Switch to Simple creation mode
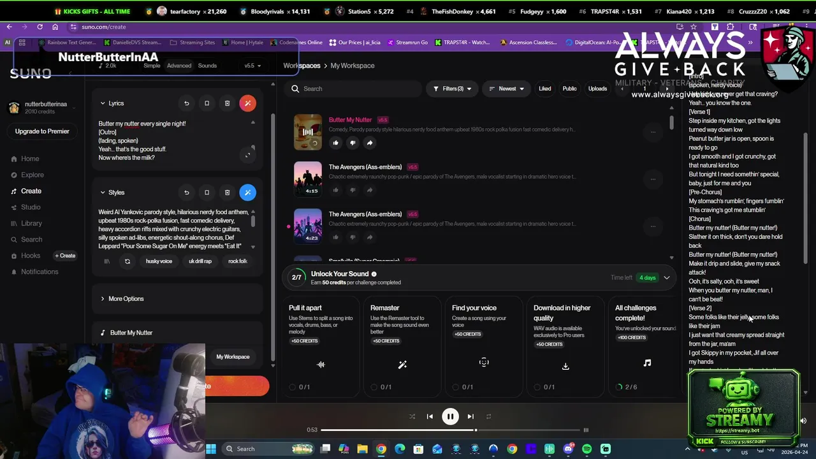 [152, 66]
